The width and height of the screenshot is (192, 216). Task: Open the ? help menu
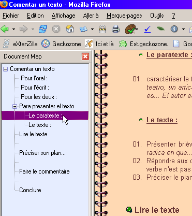pyautogui.click(x=173, y=16)
